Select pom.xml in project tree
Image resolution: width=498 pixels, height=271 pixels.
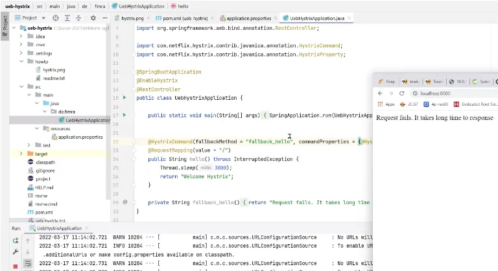coord(43,212)
